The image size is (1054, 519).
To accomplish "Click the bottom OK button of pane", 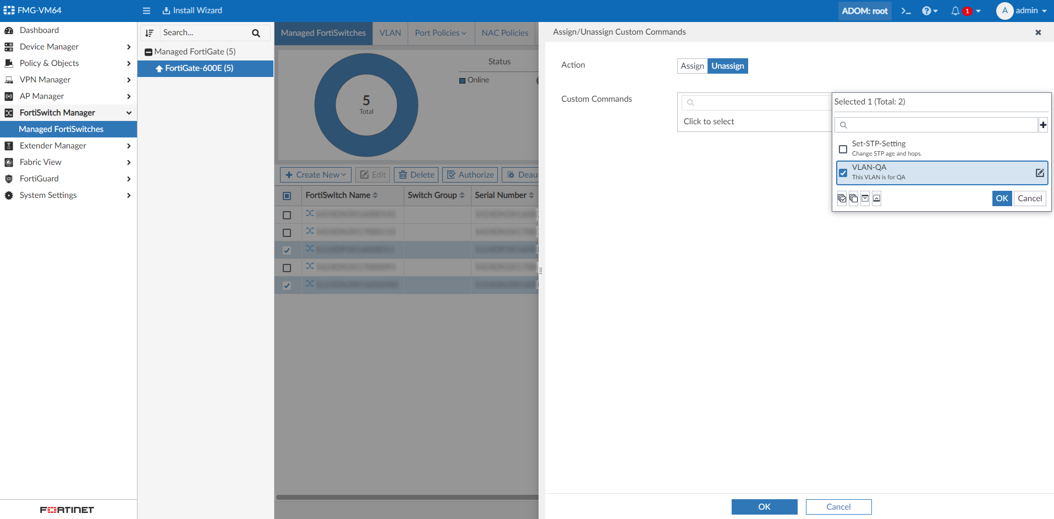I will tap(764, 507).
